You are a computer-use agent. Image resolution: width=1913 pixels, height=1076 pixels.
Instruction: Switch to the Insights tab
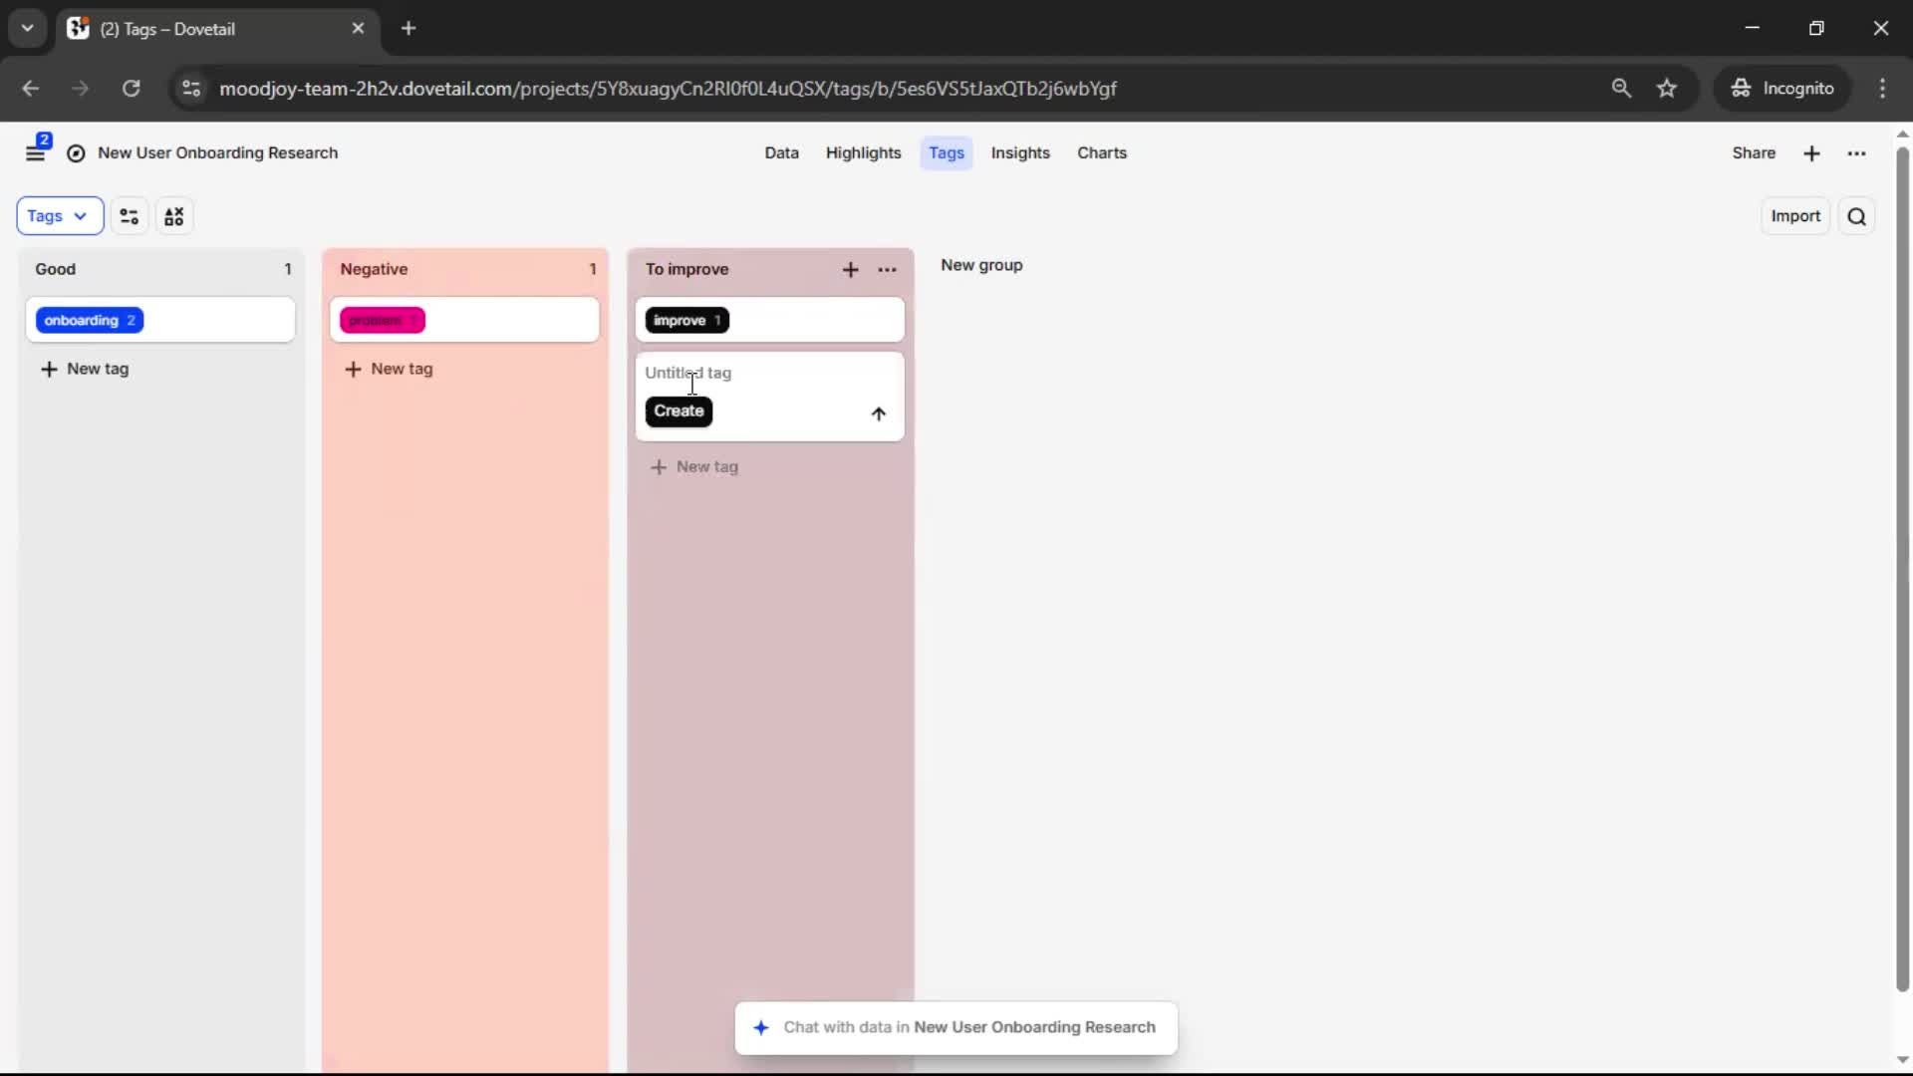pos(1019,152)
